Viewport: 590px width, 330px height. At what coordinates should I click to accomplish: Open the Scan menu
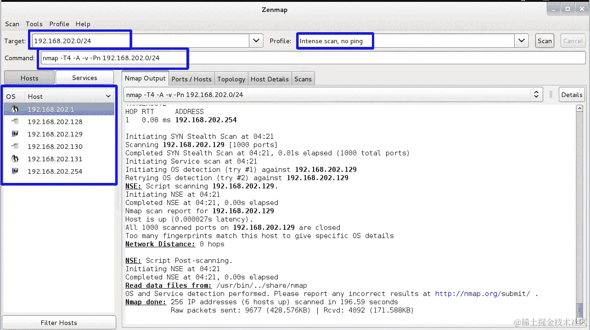(x=12, y=24)
